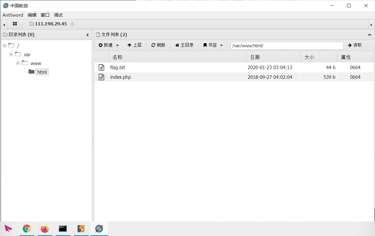Open Firefox from the taskbar

point(45,229)
